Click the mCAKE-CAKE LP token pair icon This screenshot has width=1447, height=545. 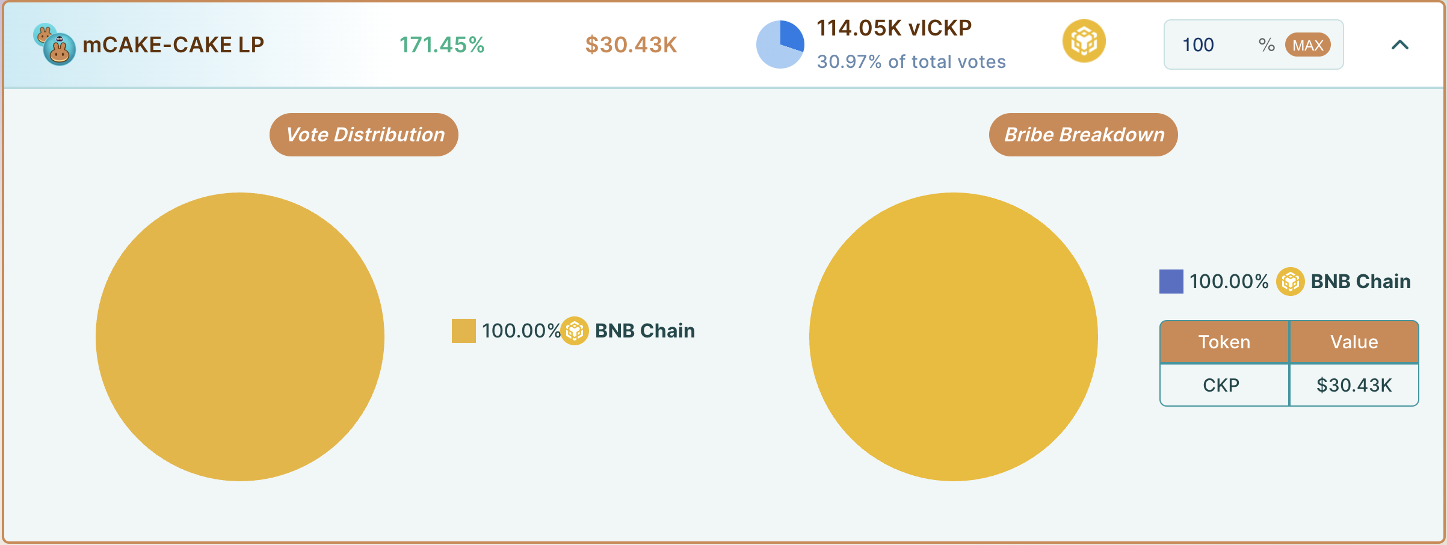(x=55, y=45)
